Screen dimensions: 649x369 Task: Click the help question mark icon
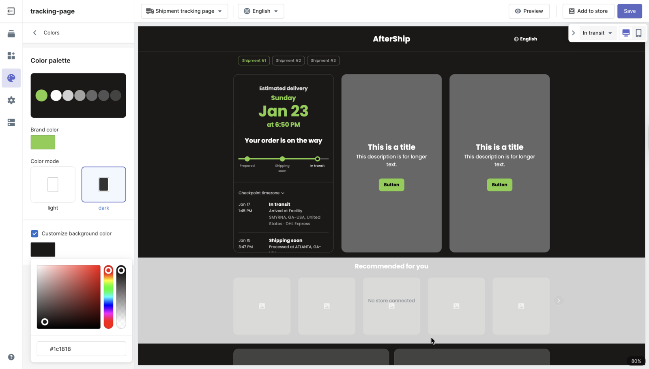pos(11,357)
